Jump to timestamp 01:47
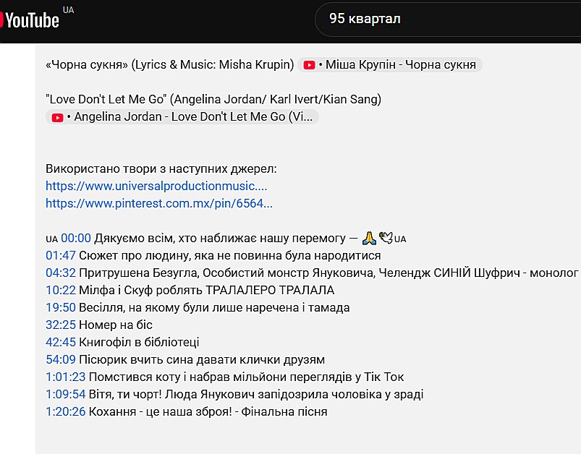 [61, 255]
